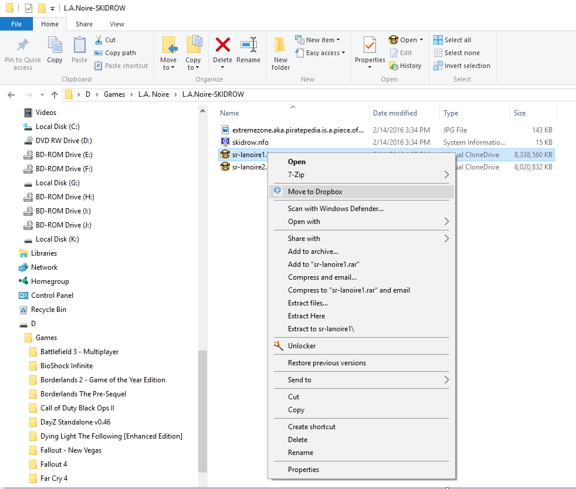Choose Extract Here from context menu
This screenshot has height=489, width=576.
coord(361,316)
